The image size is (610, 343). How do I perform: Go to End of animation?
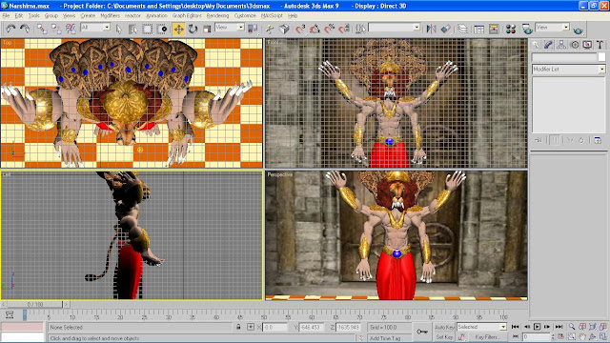559,327
